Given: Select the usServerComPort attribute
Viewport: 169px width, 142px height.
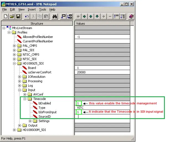Looking at the screenshot, I should point(40,72).
